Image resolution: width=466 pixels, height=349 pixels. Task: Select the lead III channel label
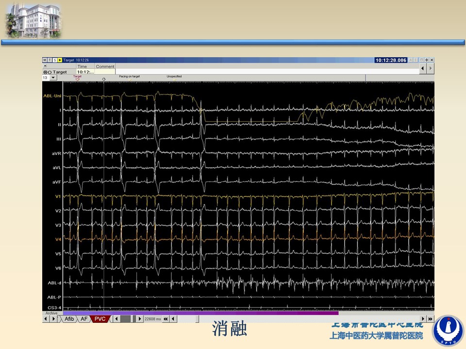coord(59,139)
